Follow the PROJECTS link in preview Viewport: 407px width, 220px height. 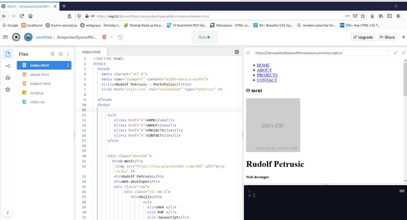267,75
